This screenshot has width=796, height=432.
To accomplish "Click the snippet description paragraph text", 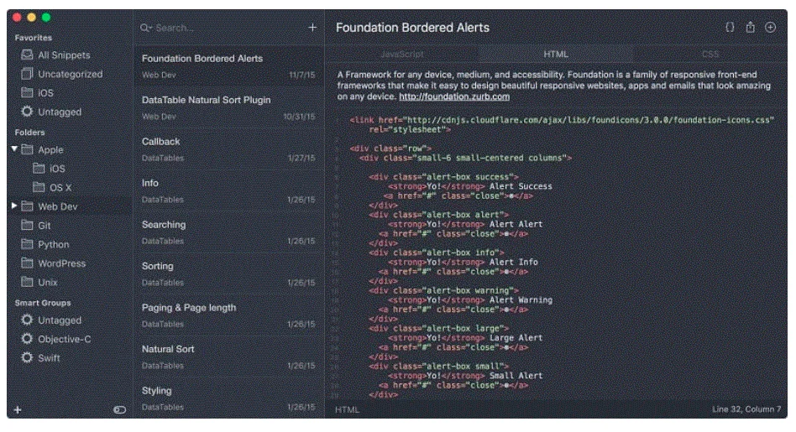I will click(x=554, y=86).
